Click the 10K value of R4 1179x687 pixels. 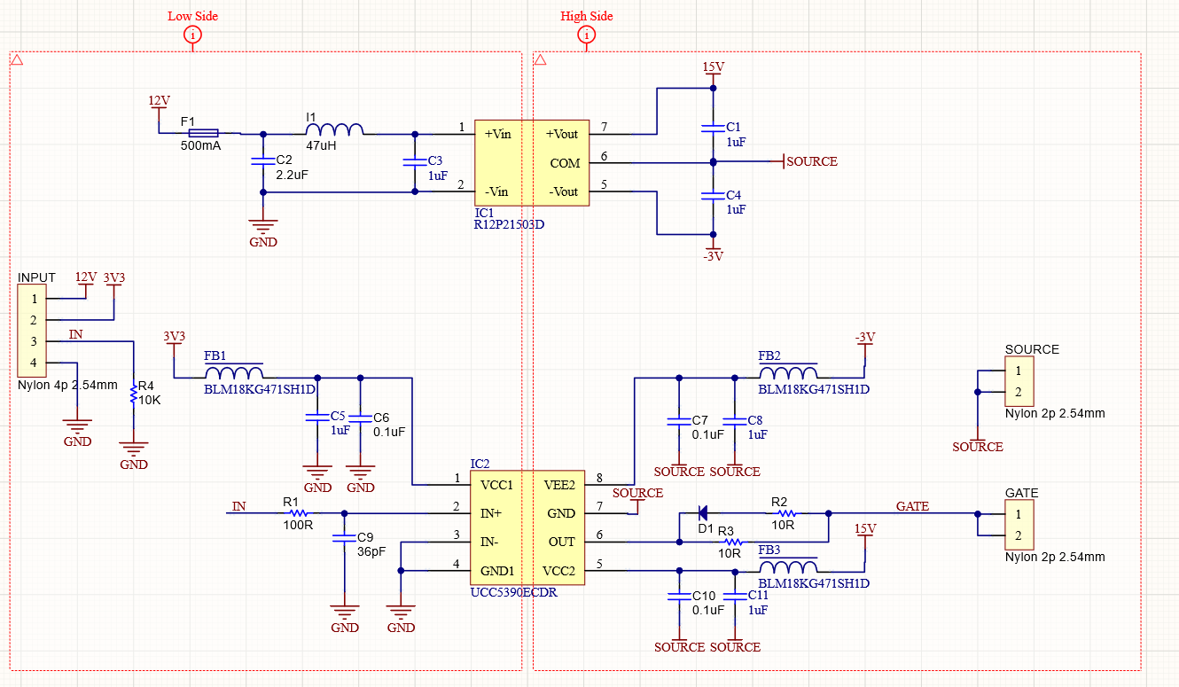coord(152,400)
